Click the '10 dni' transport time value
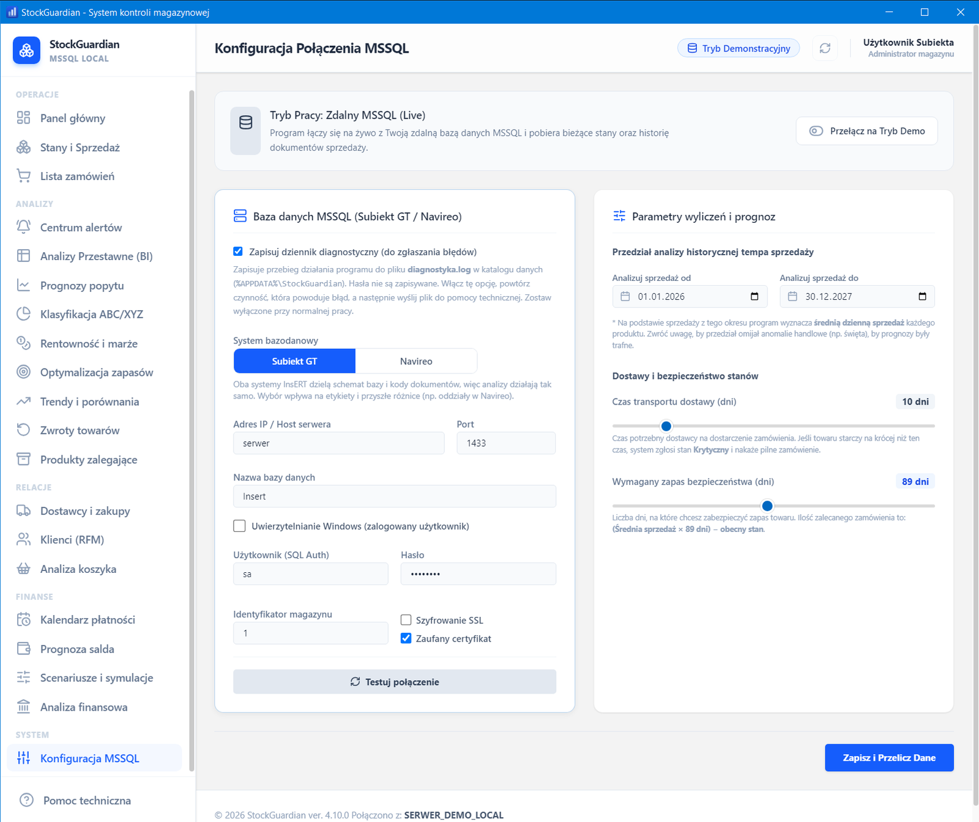This screenshot has height=822, width=979. pos(915,402)
